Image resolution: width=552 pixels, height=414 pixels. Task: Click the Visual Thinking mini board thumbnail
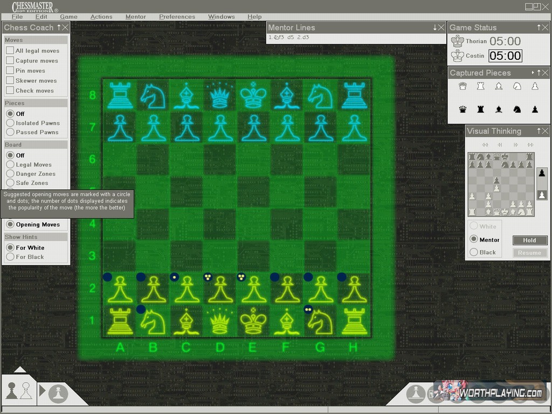pos(501,184)
